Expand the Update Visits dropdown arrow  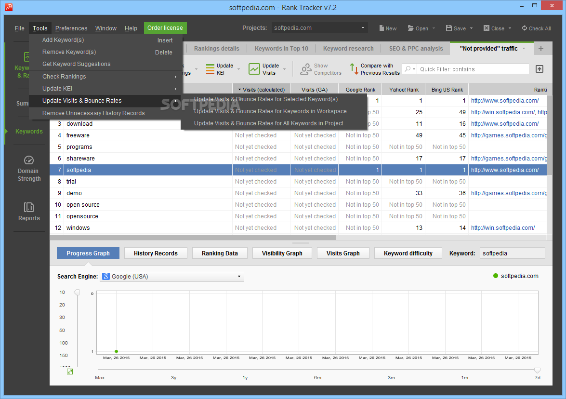284,69
